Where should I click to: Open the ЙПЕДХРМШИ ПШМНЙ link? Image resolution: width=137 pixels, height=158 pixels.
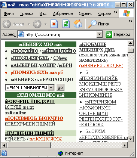click(30, 124)
